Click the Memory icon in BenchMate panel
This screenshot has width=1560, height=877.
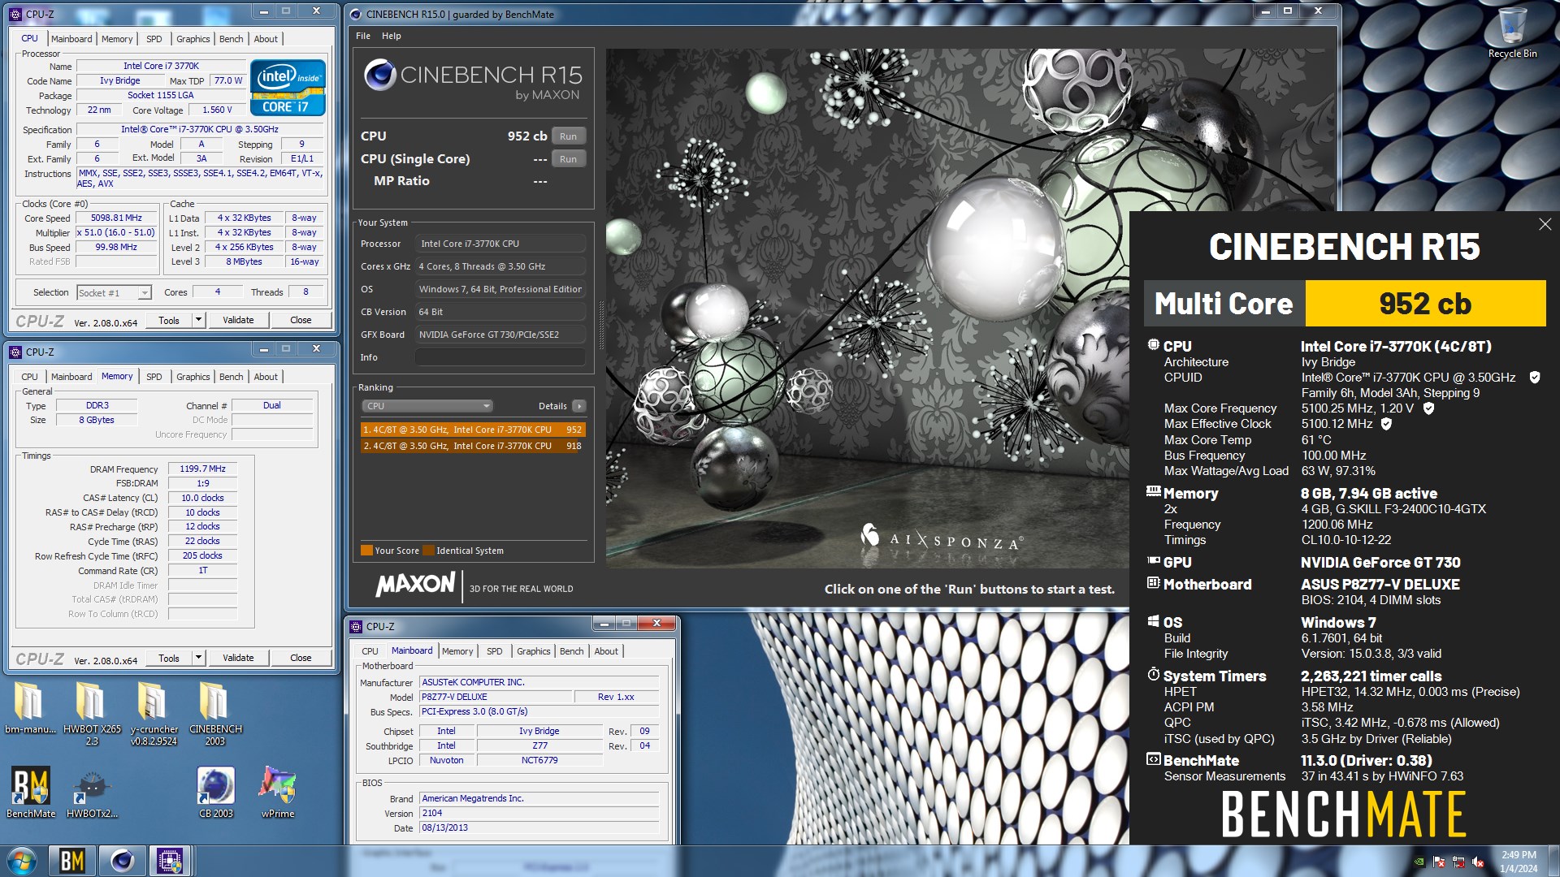pyautogui.click(x=1153, y=491)
